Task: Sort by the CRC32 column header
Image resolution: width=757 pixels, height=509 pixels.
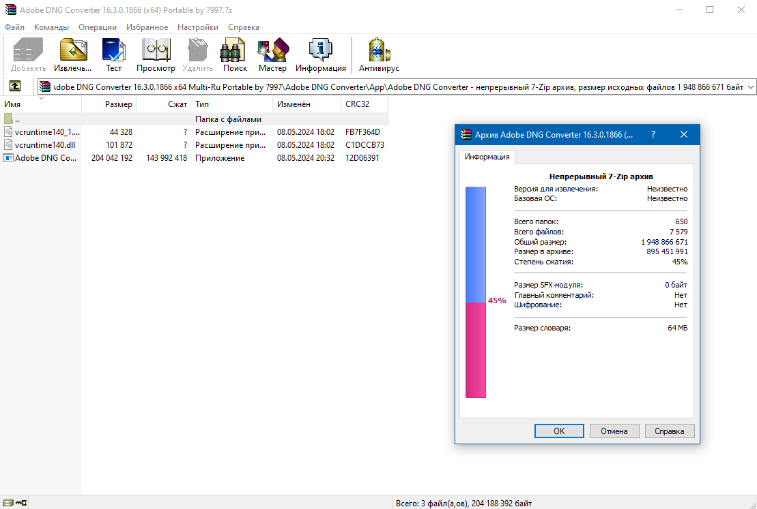Action: point(365,104)
